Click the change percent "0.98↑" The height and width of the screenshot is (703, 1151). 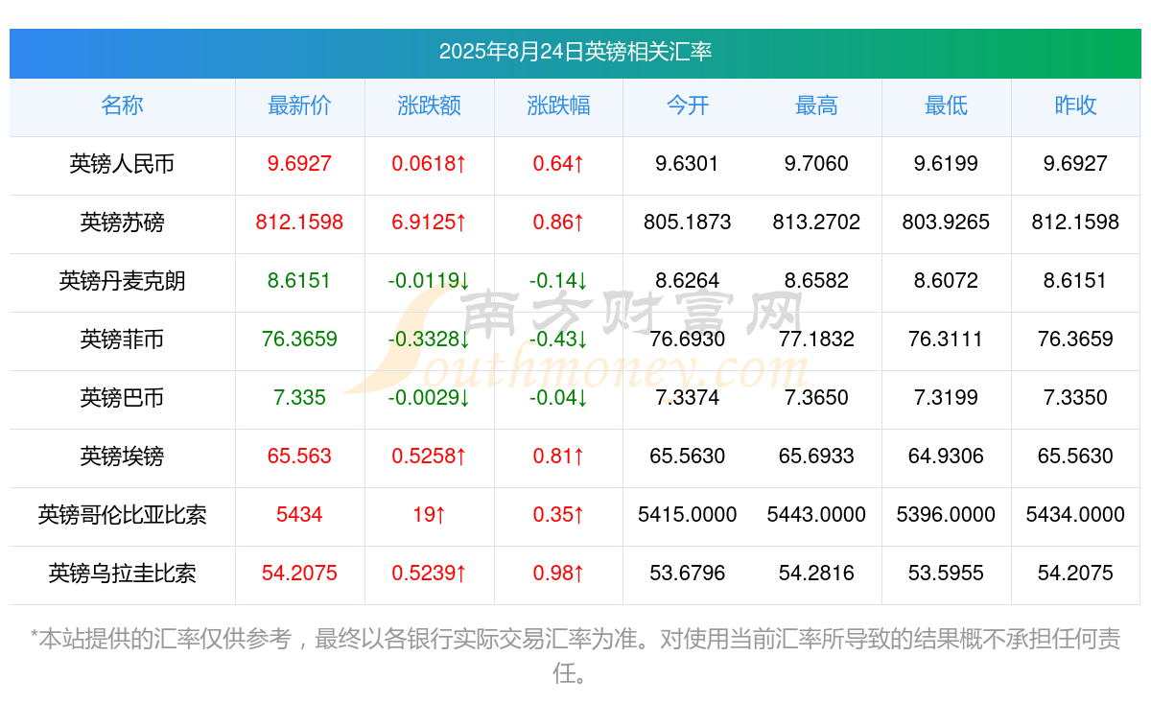pos(558,574)
